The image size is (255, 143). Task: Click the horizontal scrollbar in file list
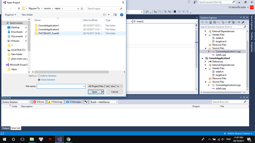(72, 72)
